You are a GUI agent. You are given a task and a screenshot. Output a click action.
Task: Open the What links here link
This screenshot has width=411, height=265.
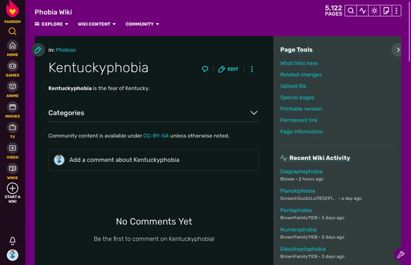(299, 63)
